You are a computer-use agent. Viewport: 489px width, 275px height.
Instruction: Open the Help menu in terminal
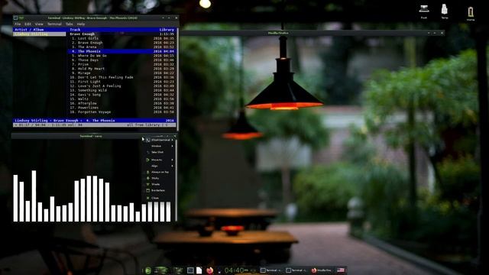[x=81, y=24]
